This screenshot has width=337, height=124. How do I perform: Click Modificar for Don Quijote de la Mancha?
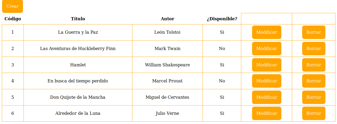click(x=267, y=97)
